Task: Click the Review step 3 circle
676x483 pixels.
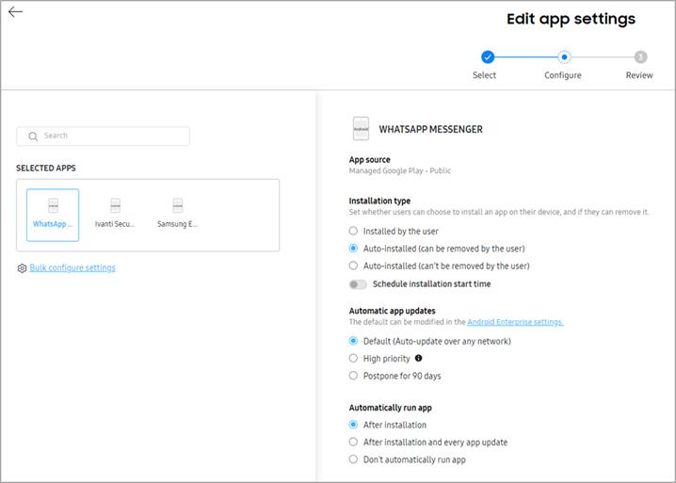Action: (640, 56)
